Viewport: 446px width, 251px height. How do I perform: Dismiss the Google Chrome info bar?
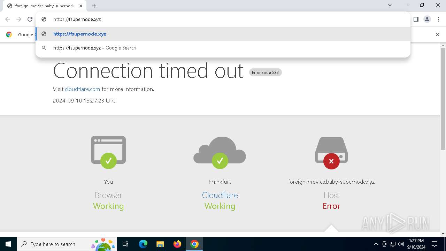click(438, 35)
